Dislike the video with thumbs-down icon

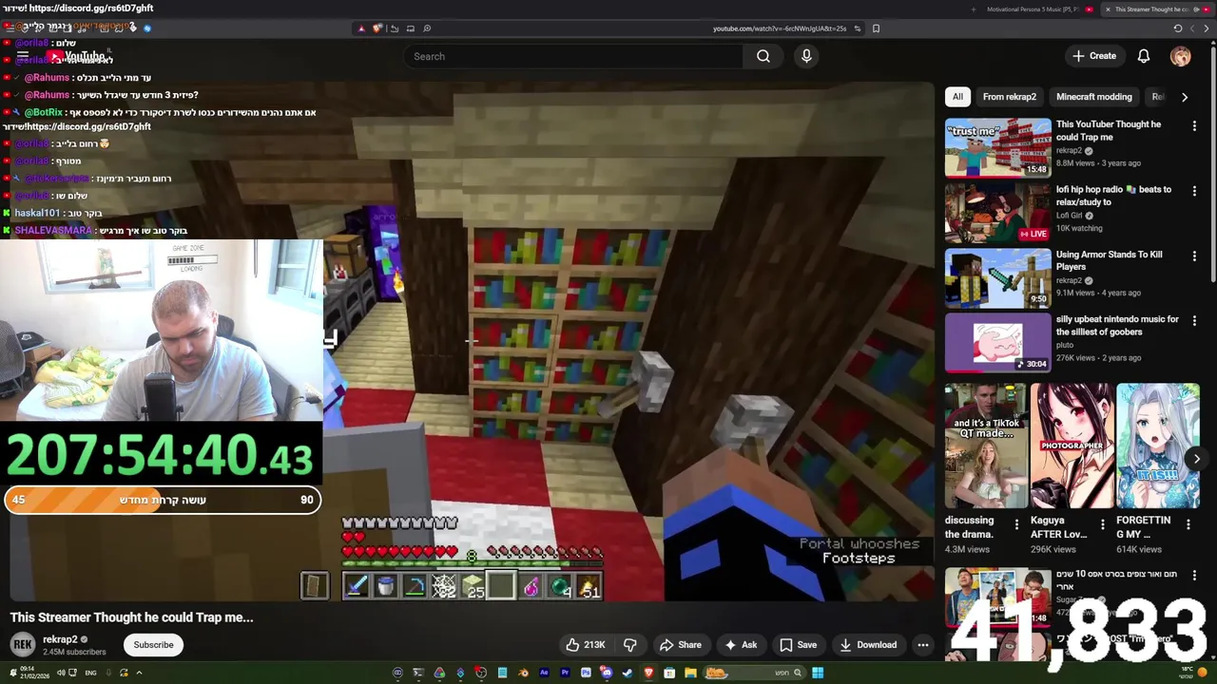coord(629,645)
